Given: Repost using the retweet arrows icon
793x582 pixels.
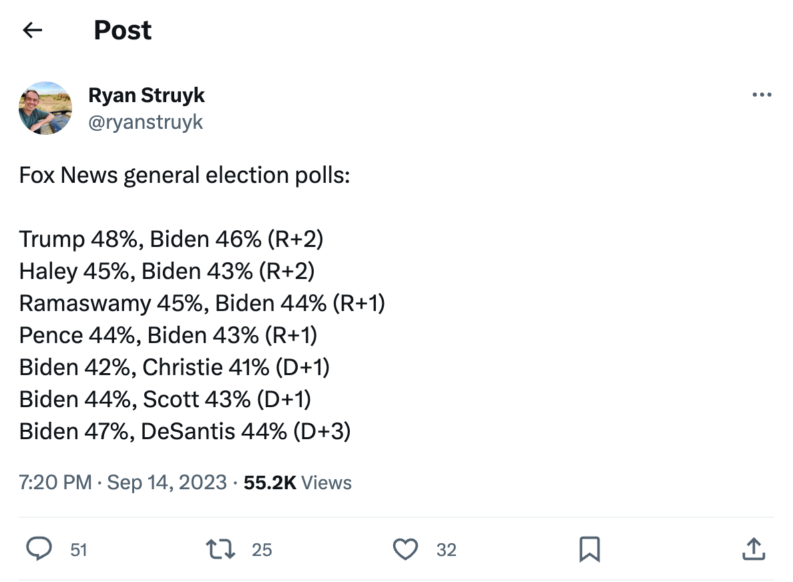Looking at the screenshot, I should 220,549.
